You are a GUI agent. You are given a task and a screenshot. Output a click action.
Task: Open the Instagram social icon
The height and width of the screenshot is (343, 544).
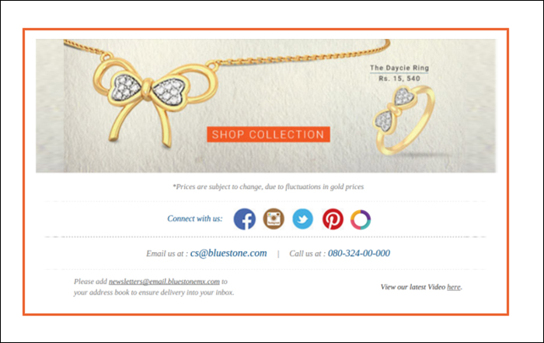click(x=274, y=219)
